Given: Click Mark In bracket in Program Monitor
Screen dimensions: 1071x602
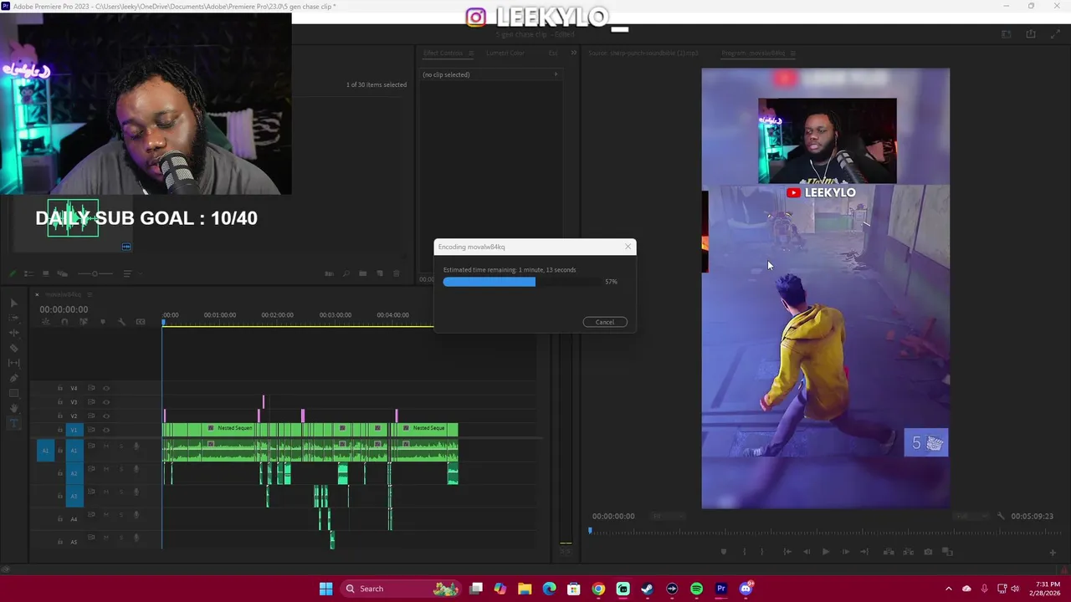Looking at the screenshot, I should click(x=745, y=552).
